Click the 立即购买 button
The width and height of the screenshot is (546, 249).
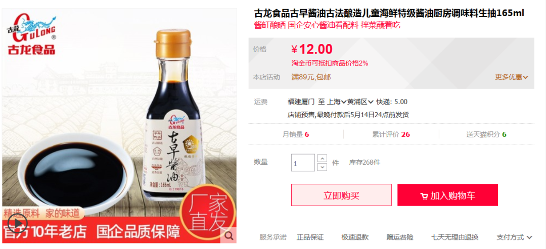tap(341, 195)
